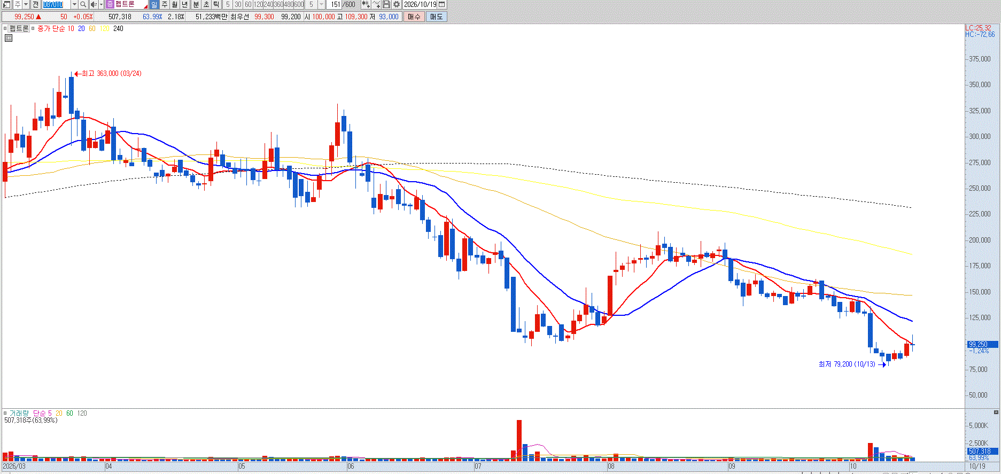Toggle the square before 종가 단순 label
The height and width of the screenshot is (474, 1001).
pos(34,28)
